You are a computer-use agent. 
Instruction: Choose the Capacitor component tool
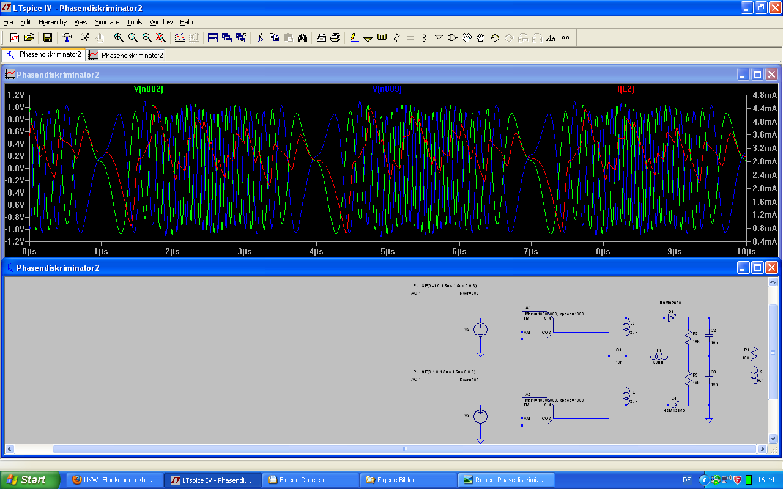click(x=410, y=38)
